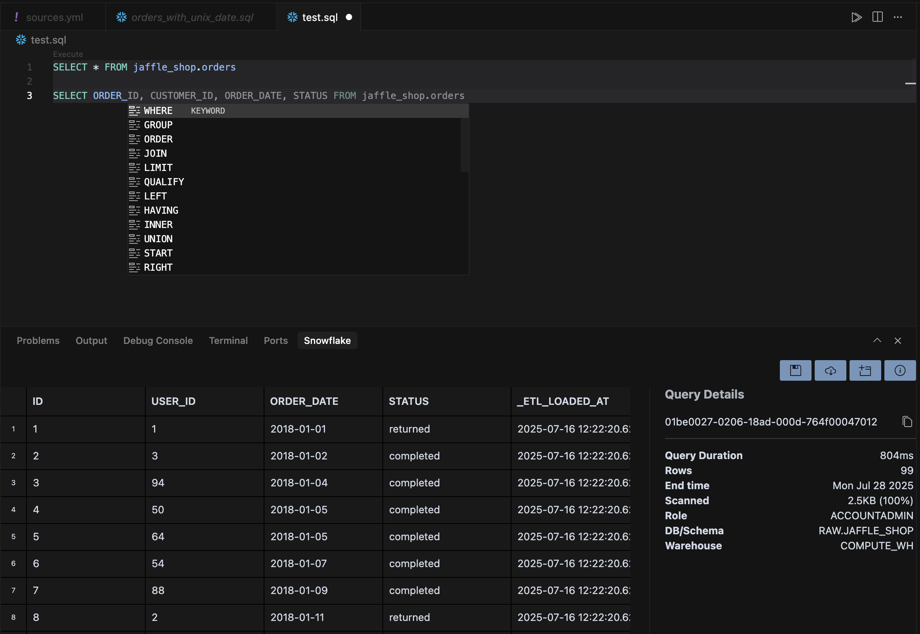Choose the HAVING keyword suggestion
920x634 pixels.
[298, 211]
